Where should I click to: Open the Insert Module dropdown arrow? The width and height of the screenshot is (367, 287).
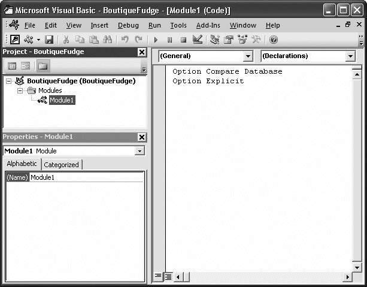38,40
